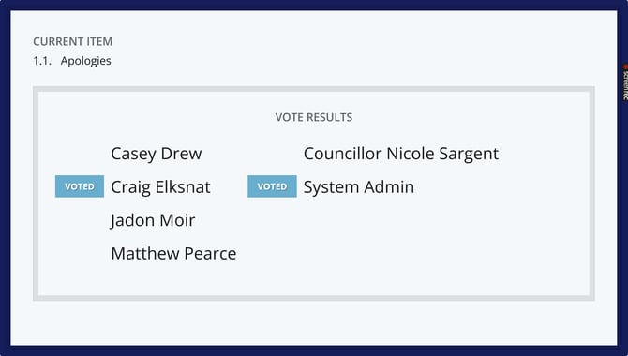628x356 pixels.
Task: Open the screenrec recorder tab on screen edge
Action: (625, 82)
